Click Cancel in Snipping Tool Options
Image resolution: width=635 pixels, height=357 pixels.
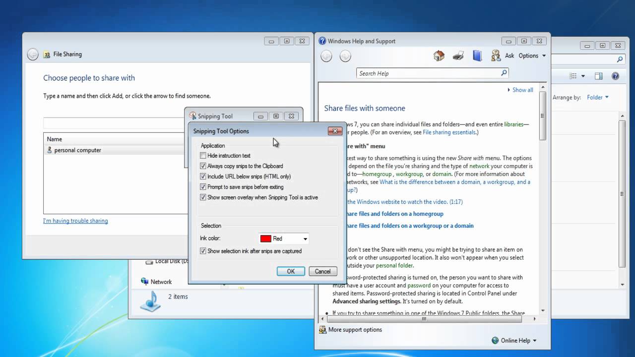click(x=322, y=271)
